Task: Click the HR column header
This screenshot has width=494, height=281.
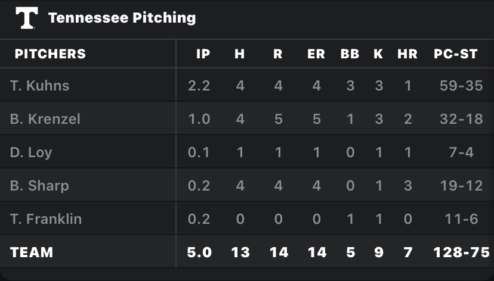Action: click(407, 54)
